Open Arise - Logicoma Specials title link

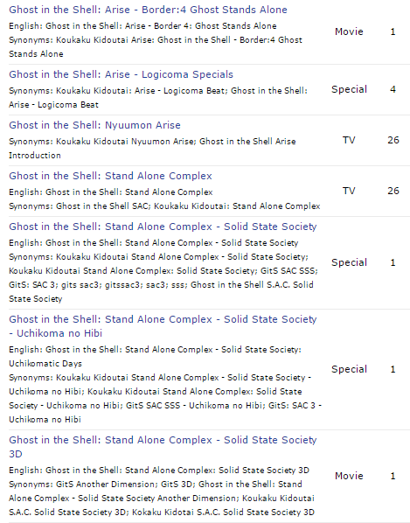pyautogui.click(x=121, y=74)
